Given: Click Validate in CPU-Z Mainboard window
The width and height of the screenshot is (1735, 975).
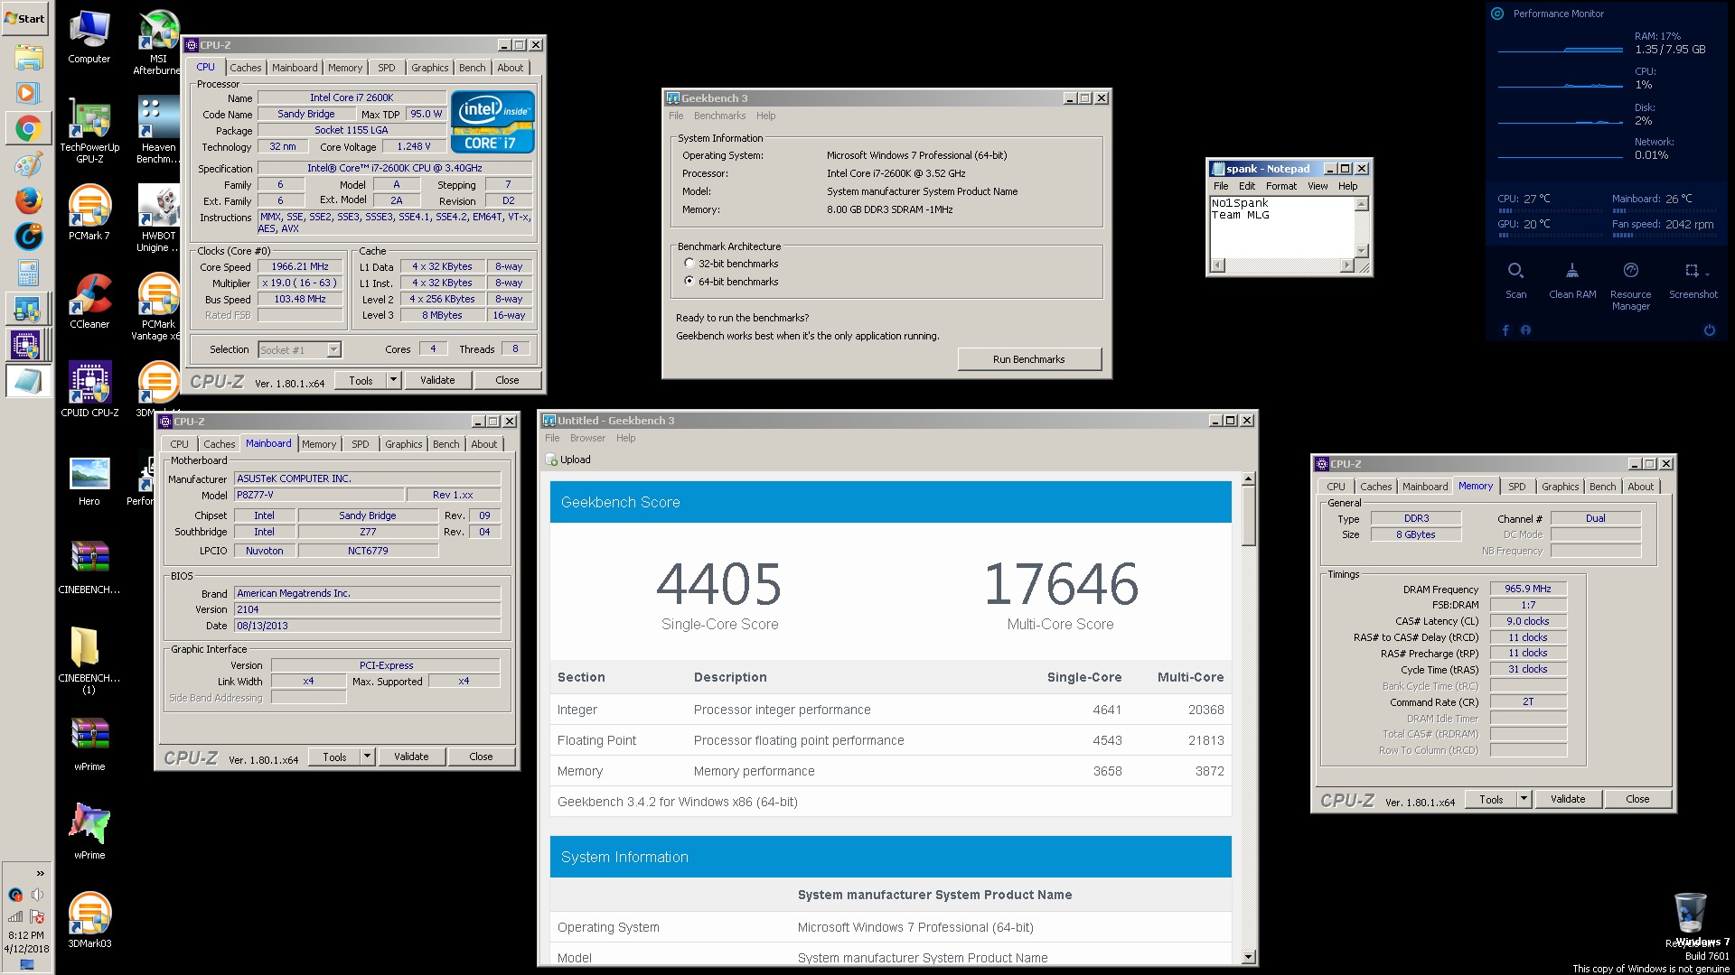Looking at the screenshot, I should [411, 757].
